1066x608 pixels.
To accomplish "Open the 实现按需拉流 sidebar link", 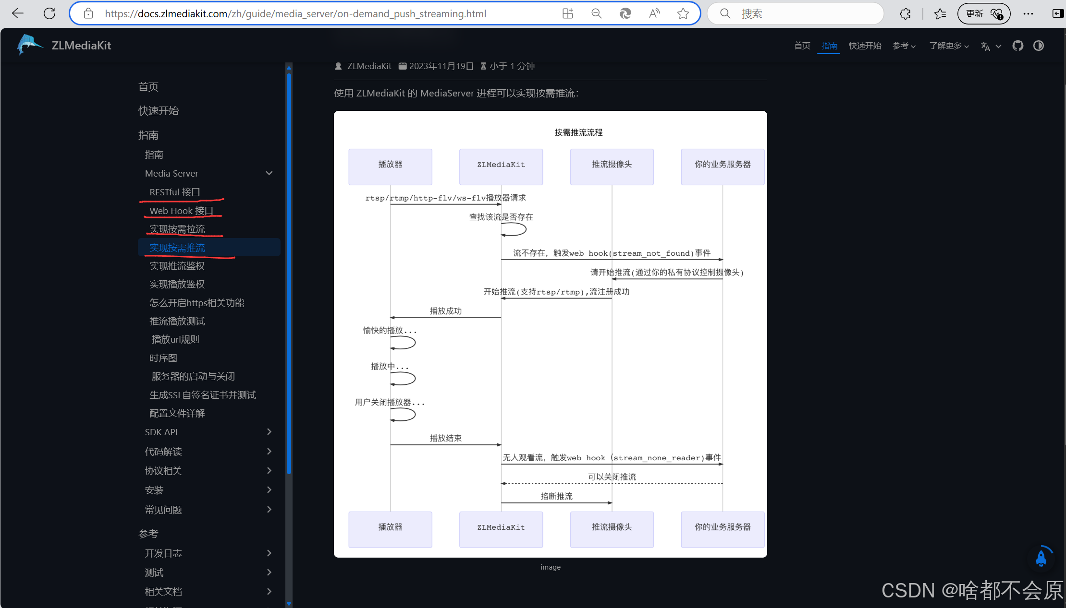I will (x=177, y=228).
